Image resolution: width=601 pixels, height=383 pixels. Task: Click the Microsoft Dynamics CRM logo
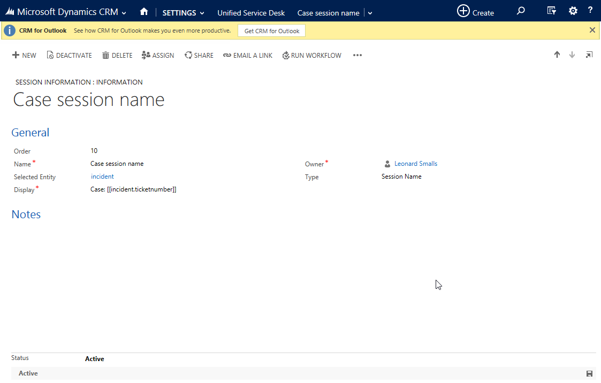pyautogui.click(x=10, y=12)
